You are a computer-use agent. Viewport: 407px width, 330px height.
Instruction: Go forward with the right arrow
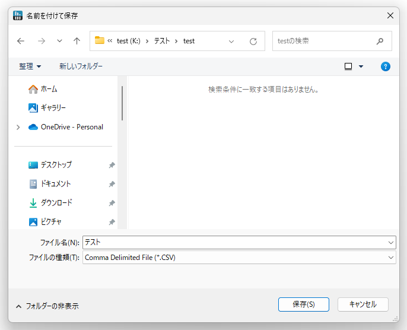tap(42, 41)
